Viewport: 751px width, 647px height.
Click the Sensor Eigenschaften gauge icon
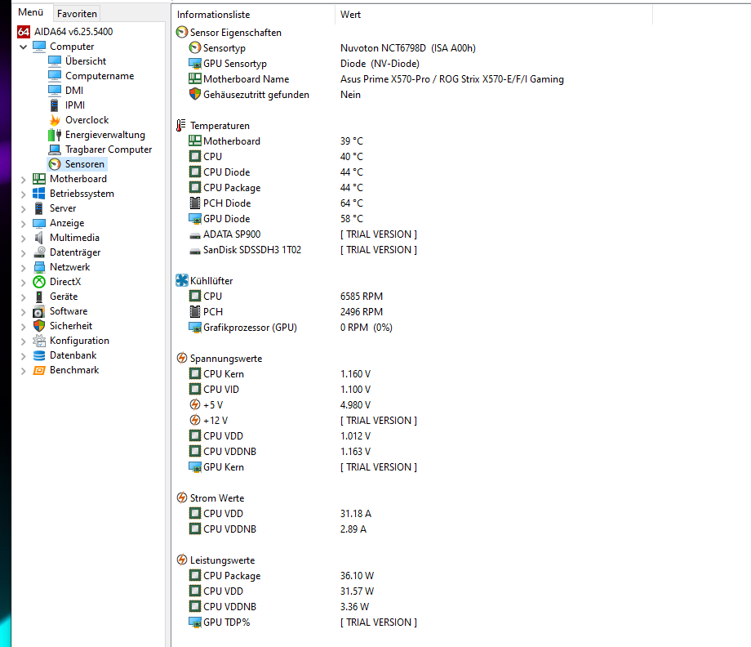(182, 32)
